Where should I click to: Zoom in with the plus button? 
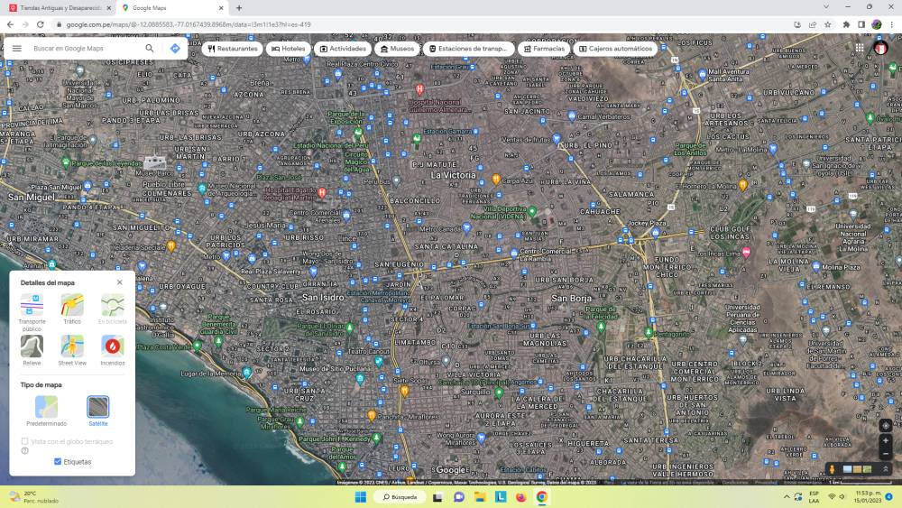886,441
